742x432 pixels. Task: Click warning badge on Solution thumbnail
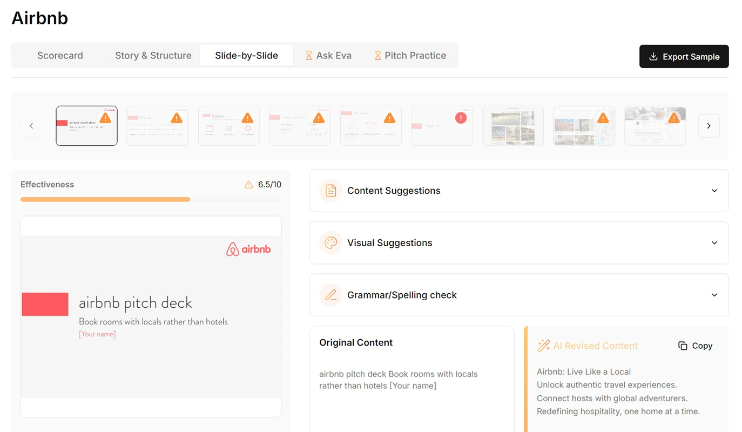(247, 118)
